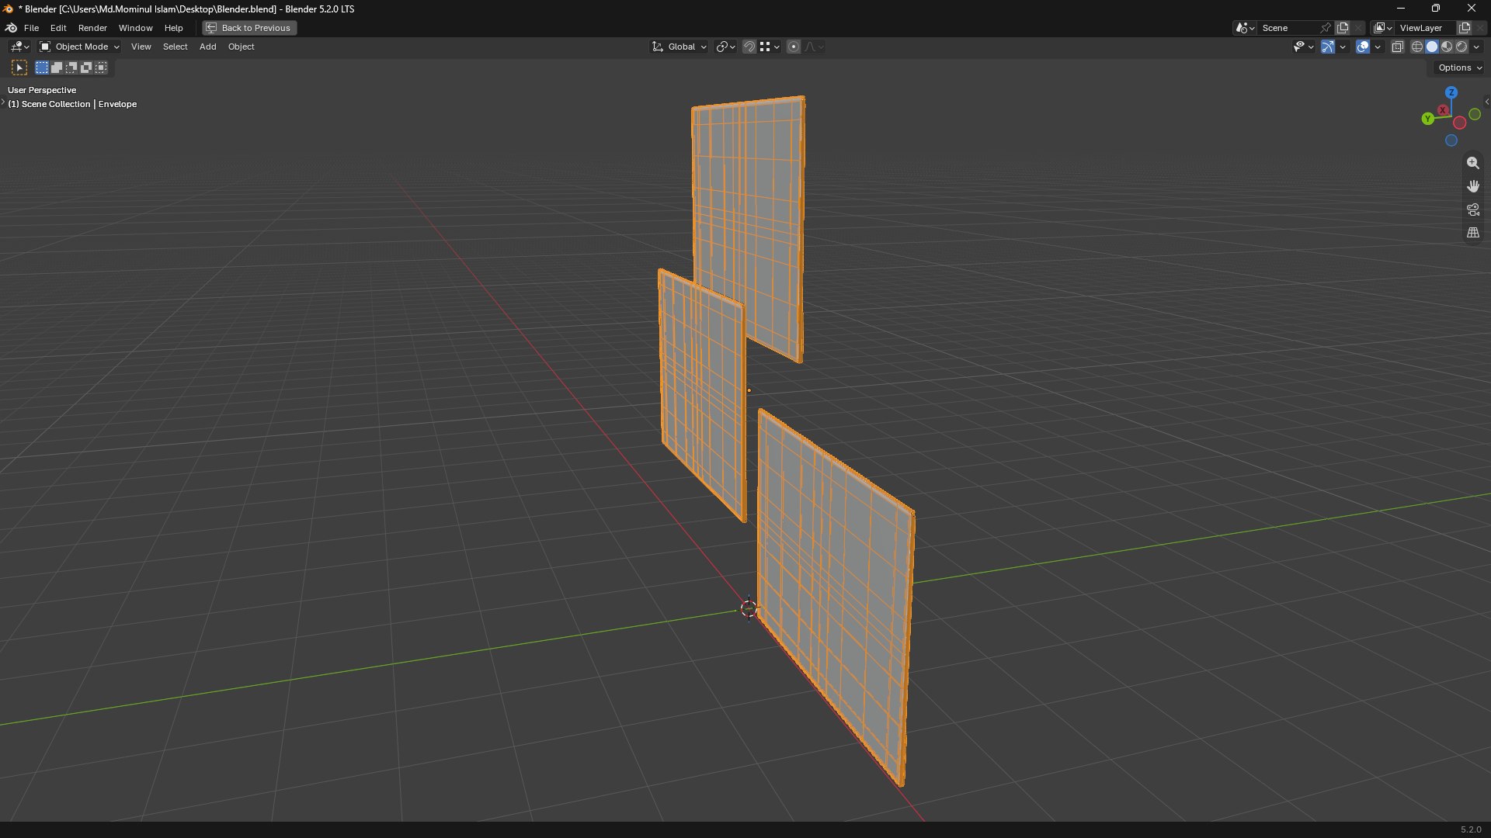Click the Blender logo app menu
Image resolution: width=1491 pixels, height=838 pixels.
[11, 28]
